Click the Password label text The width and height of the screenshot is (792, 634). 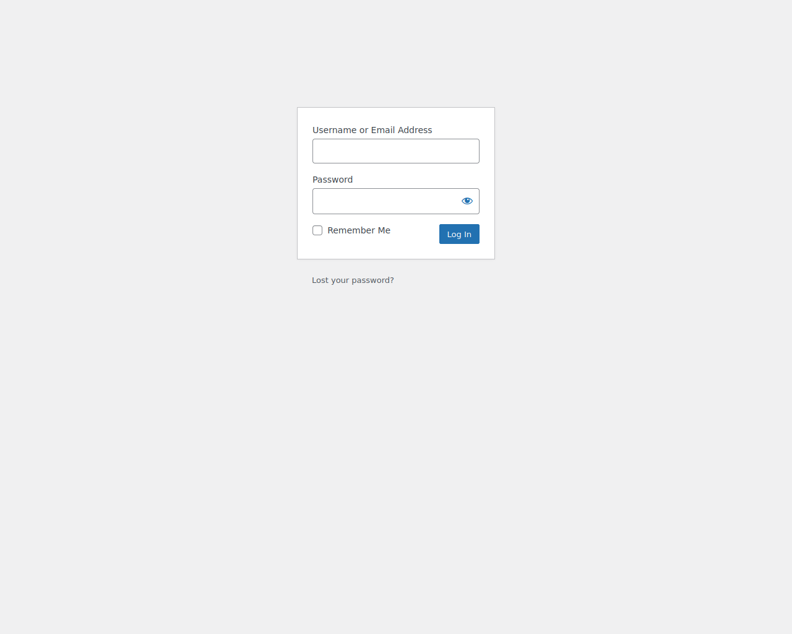(332, 180)
